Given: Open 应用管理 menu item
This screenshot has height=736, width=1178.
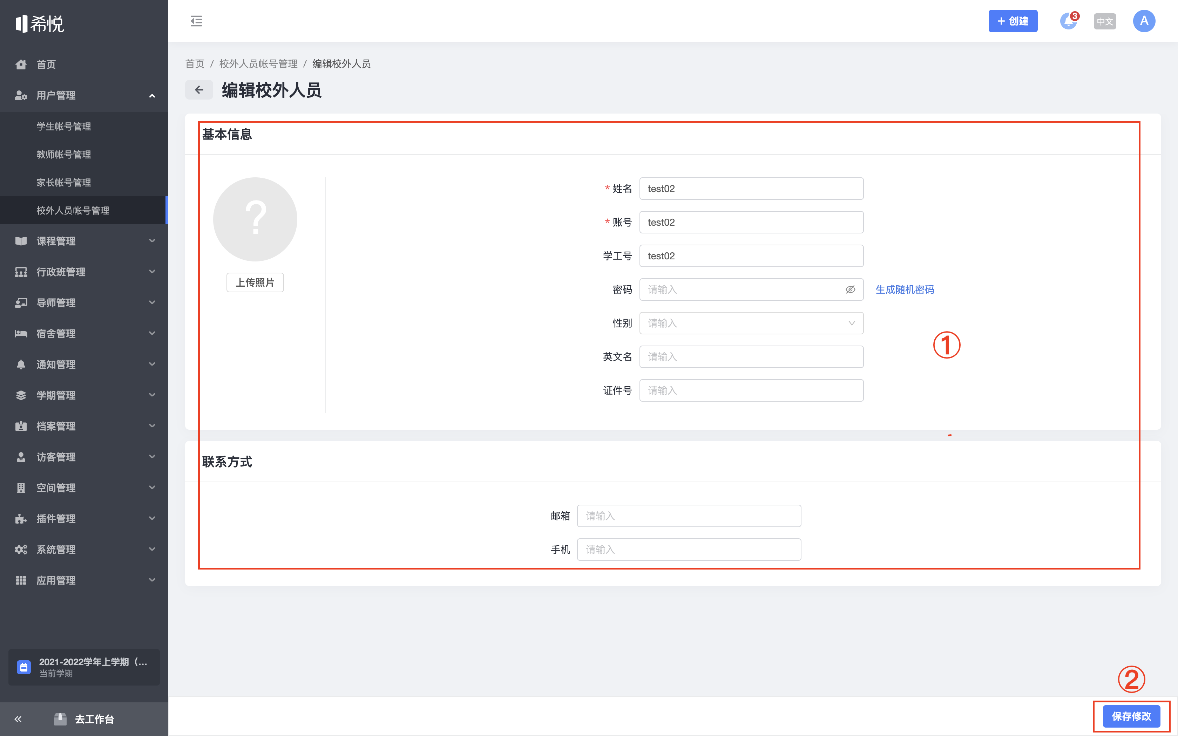Looking at the screenshot, I should click(x=84, y=580).
